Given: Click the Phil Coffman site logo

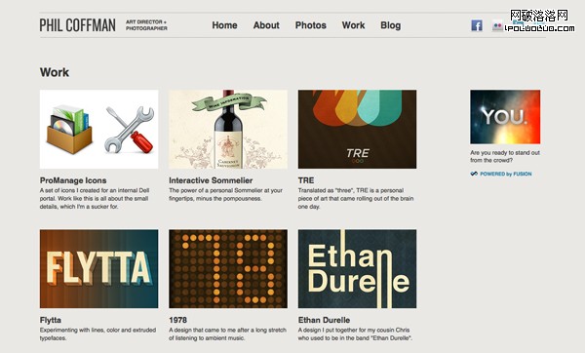Looking at the screenshot, I should (x=78, y=25).
